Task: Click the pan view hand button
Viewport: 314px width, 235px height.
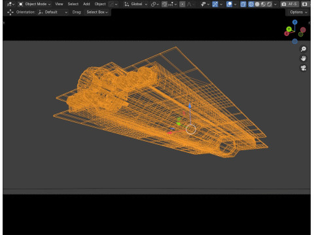Action: pos(304,59)
